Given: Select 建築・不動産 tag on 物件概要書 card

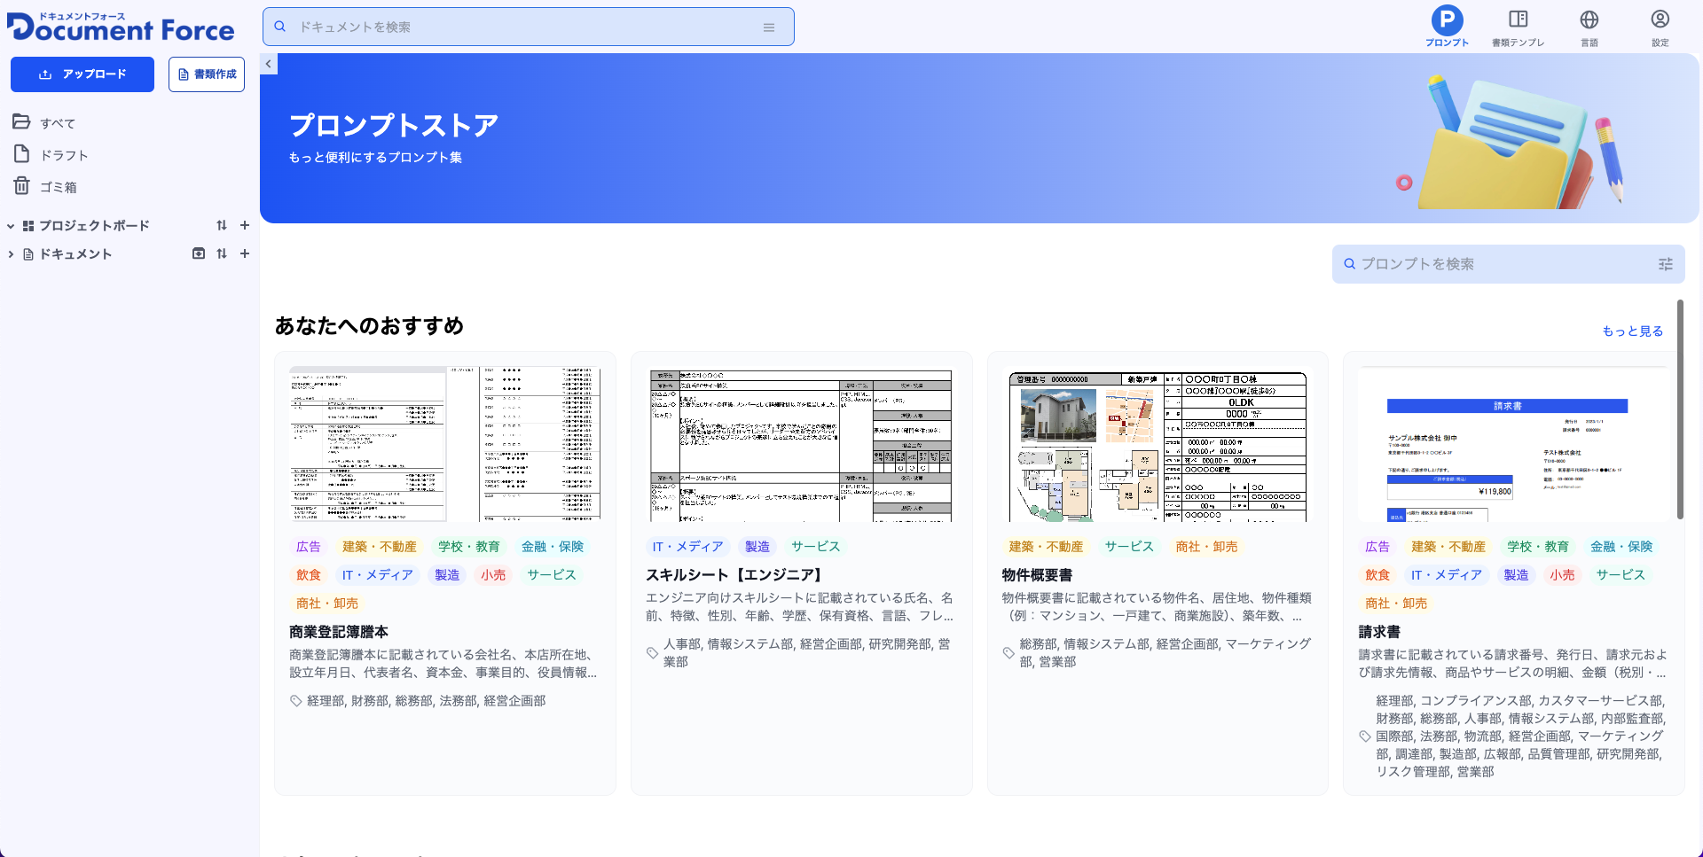Looking at the screenshot, I should (x=1046, y=547).
